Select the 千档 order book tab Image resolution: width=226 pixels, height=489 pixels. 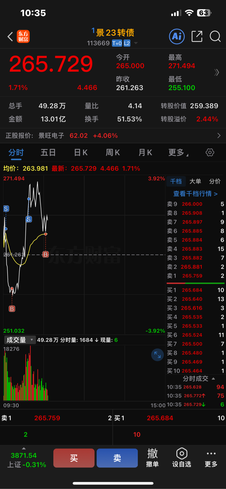[x=176, y=181]
